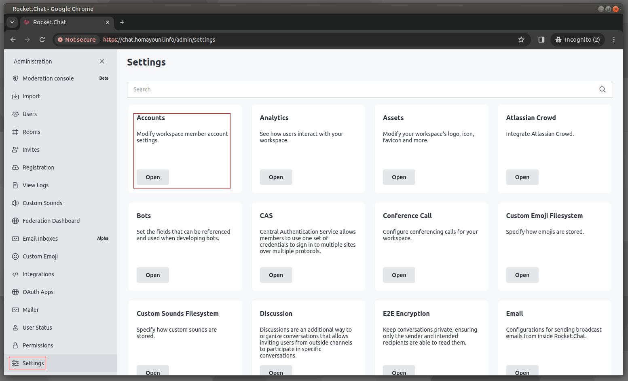The width and height of the screenshot is (628, 381).
Task: Click the Mailer envelope icon
Action: 15,310
